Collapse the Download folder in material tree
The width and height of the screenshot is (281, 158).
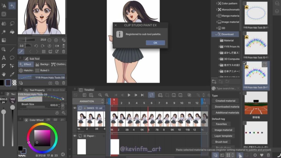click(x=216, y=34)
